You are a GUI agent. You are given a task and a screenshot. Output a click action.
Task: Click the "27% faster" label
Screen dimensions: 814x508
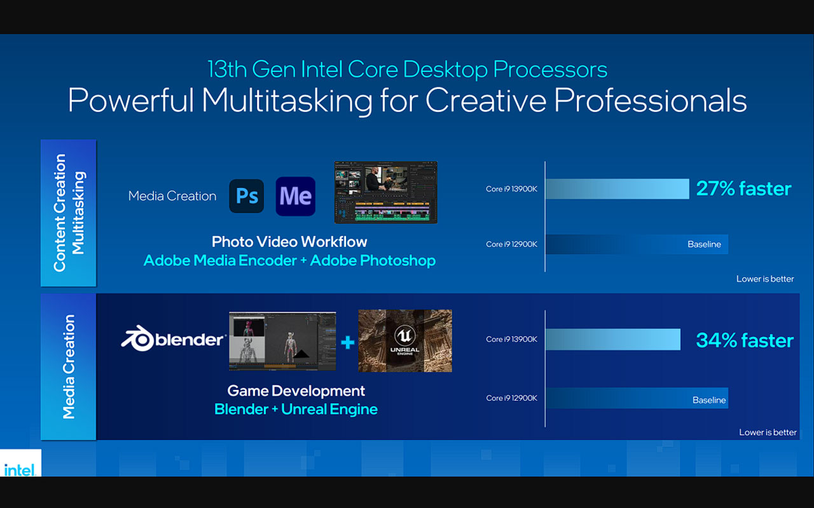pos(743,189)
